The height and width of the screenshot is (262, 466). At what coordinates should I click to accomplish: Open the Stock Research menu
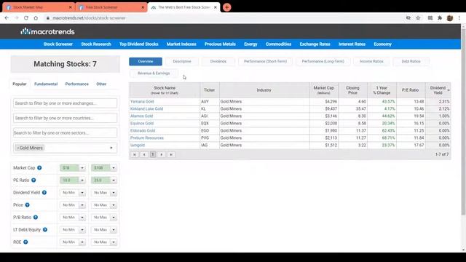[96, 44]
